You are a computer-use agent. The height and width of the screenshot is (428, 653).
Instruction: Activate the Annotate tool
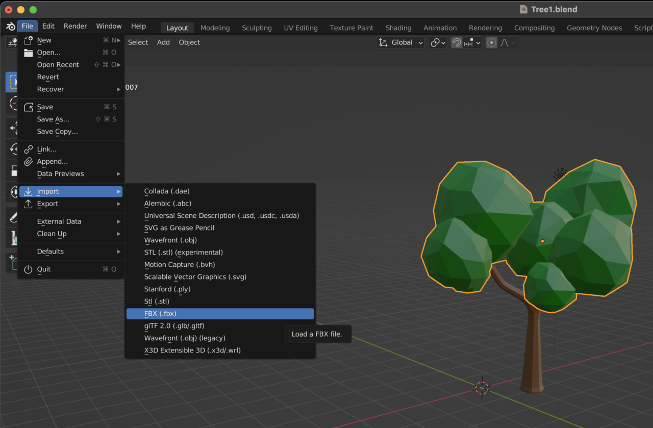coord(11,216)
